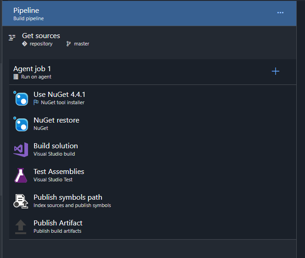Click the Publish build artifacts subtitle
This screenshot has width=305, height=258.
pos(57,231)
